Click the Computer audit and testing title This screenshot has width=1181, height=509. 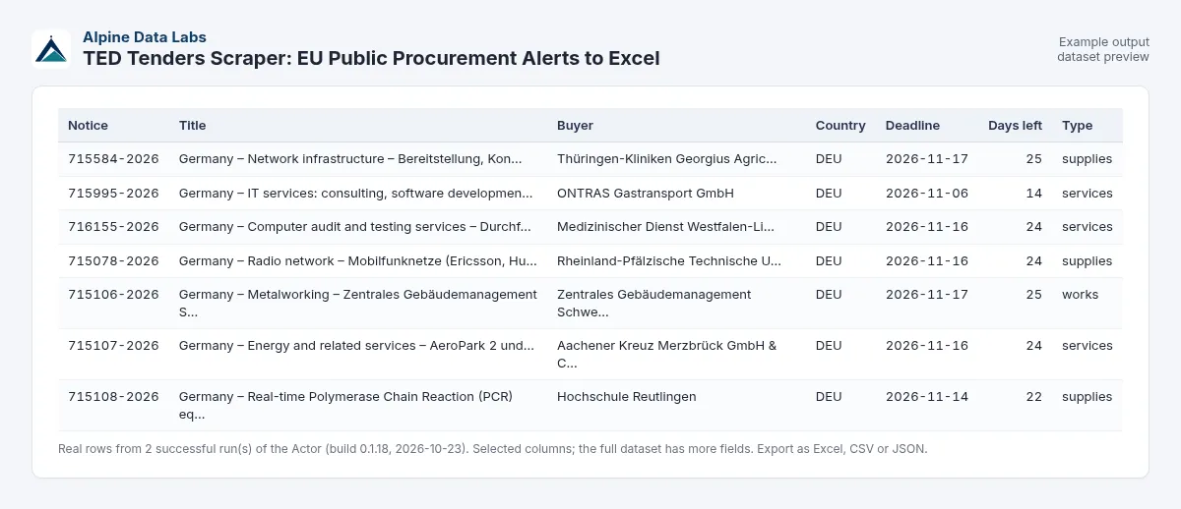pyautogui.click(x=354, y=227)
